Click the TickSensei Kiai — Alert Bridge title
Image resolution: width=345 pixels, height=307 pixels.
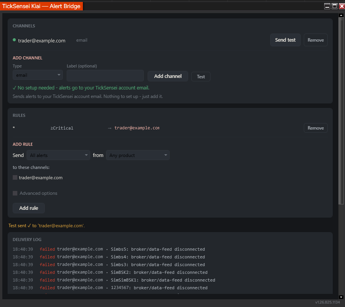(41, 6)
